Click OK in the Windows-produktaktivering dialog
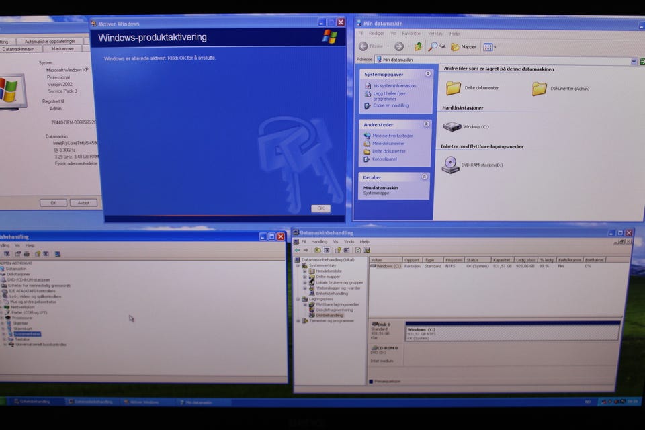The height and width of the screenshot is (430, 645). coord(321,208)
